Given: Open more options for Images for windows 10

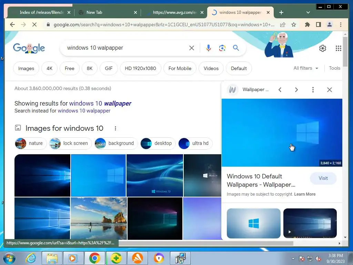Looking at the screenshot, I should pyautogui.click(x=115, y=128).
